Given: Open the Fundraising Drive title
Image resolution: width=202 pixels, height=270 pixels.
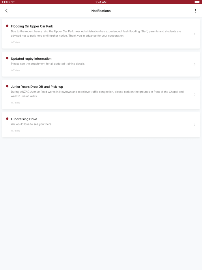Looking at the screenshot, I should pyautogui.click(x=24, y=119).
